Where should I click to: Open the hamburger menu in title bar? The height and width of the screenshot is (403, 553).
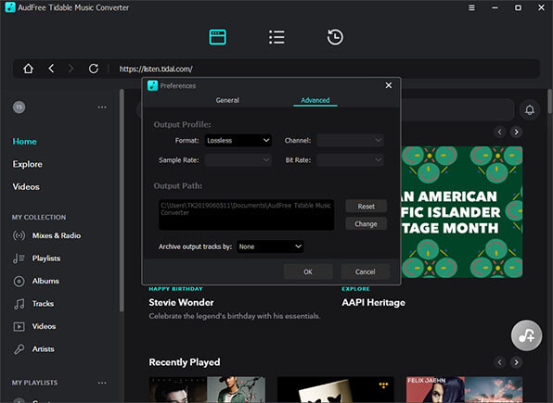point(471,7)
